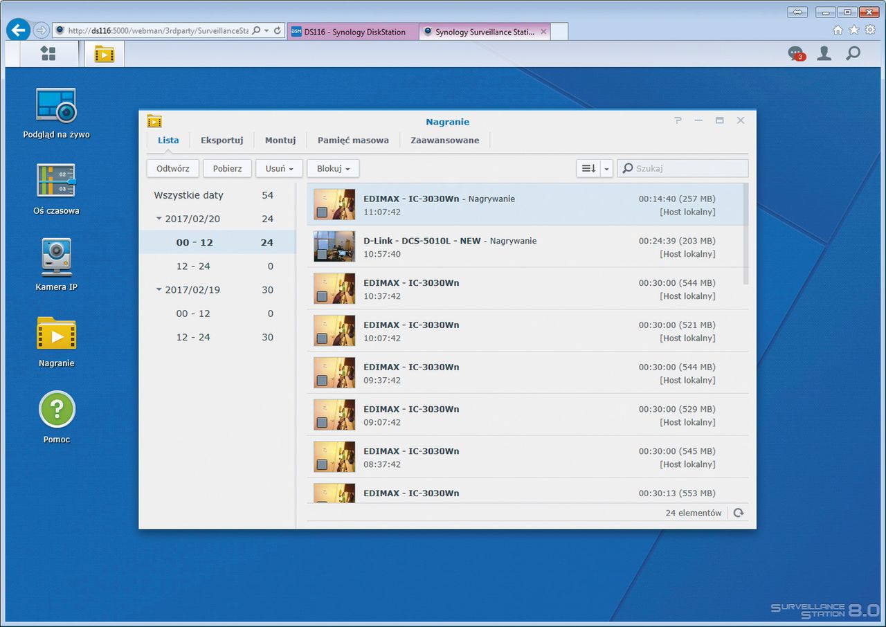
Task: Switch to the Eksportuj tab
Action: (x=221, y=140)
